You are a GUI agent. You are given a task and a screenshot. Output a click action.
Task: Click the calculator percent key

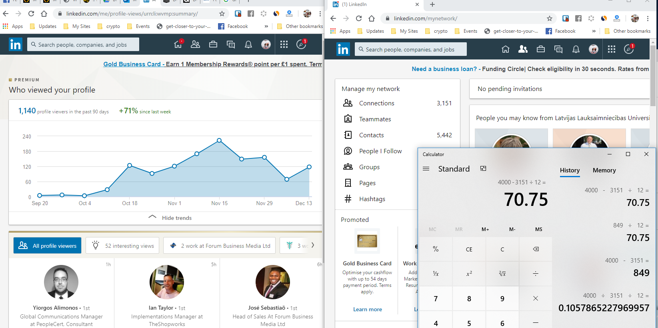(x=436, y=249)
